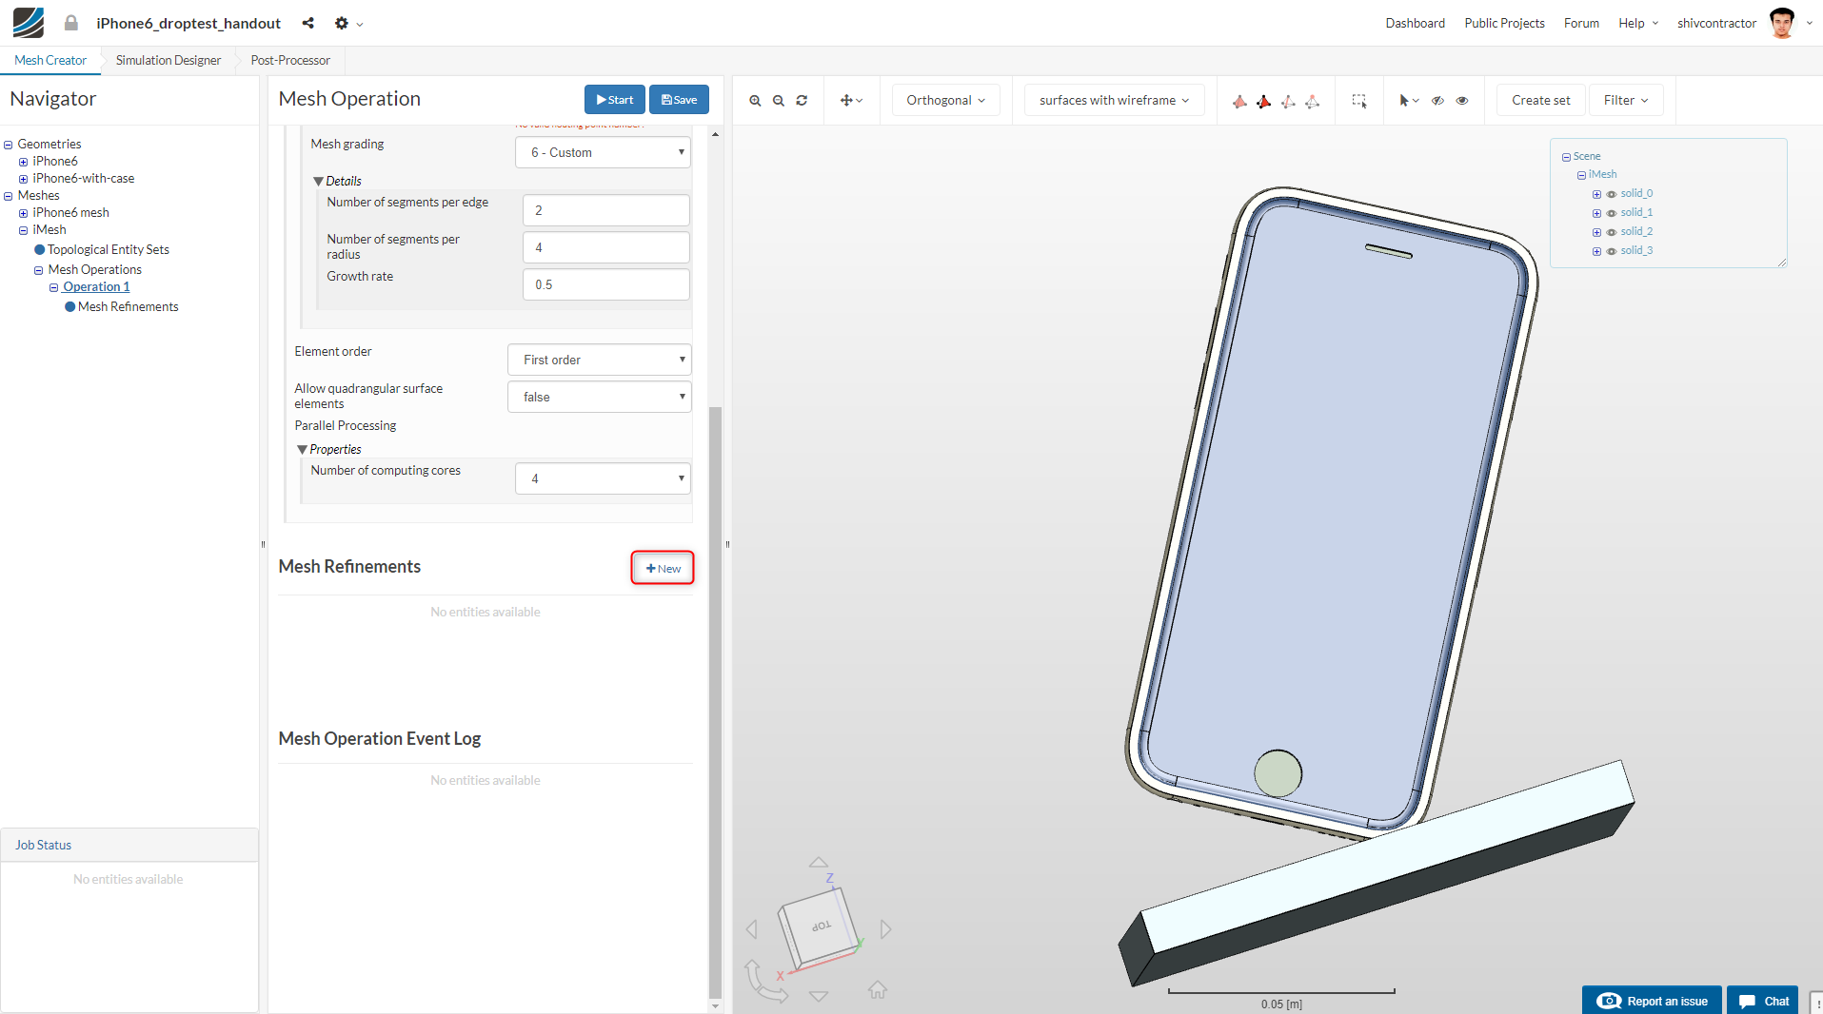Toggle visibility of solid_2
Screen dimensions: 1823x1014
[1612, 232]
